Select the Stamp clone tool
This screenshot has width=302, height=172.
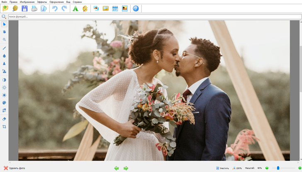coord(4,71)
